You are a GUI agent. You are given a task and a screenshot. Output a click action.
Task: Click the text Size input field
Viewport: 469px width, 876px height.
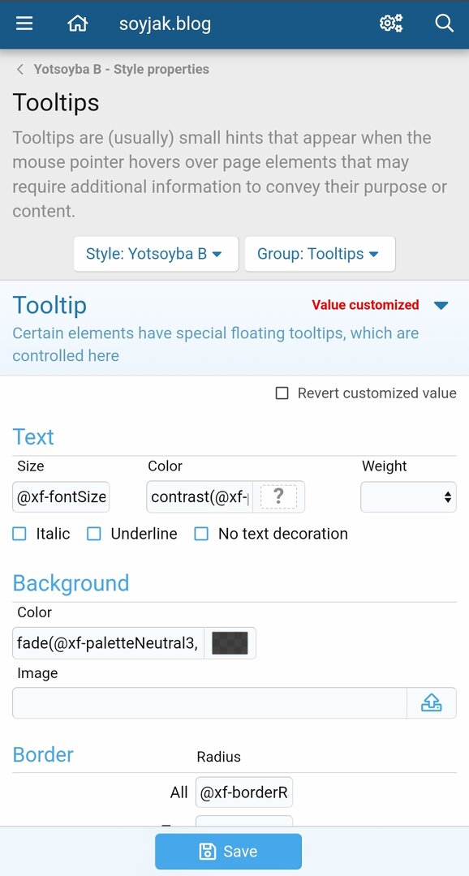pos(61,496)
